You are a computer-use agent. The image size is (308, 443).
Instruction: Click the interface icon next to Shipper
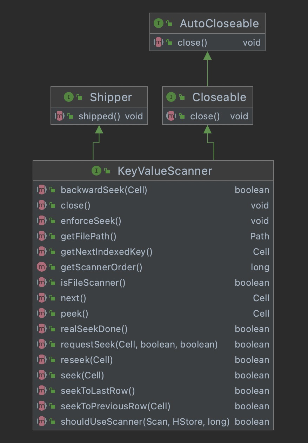[68, 97]
